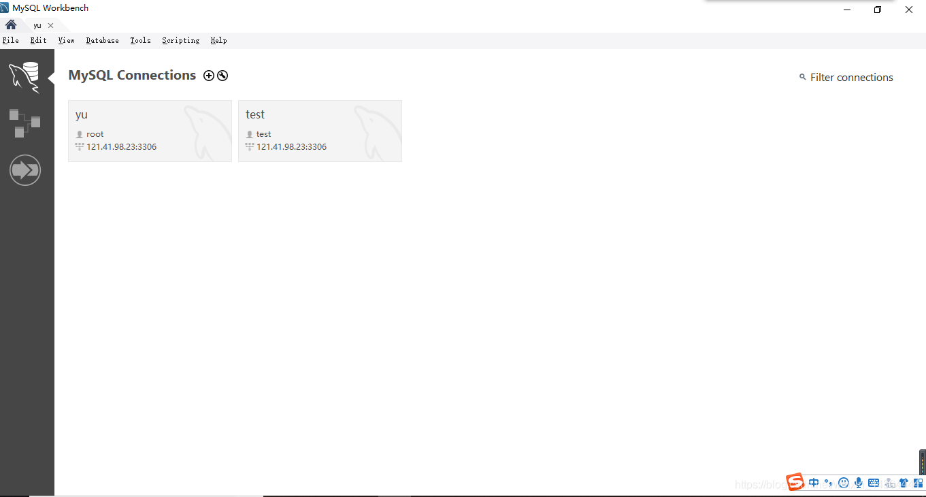Toggle the punctuation mode icon

[828, 483]
